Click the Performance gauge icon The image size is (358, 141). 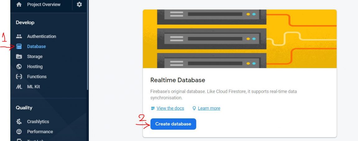coord(19,132)
